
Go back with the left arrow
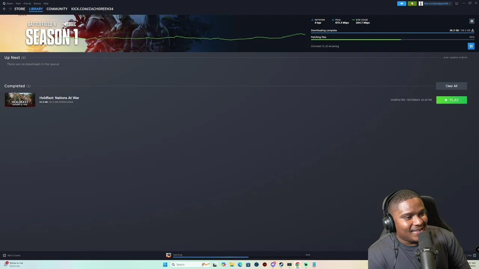[4, 9]
